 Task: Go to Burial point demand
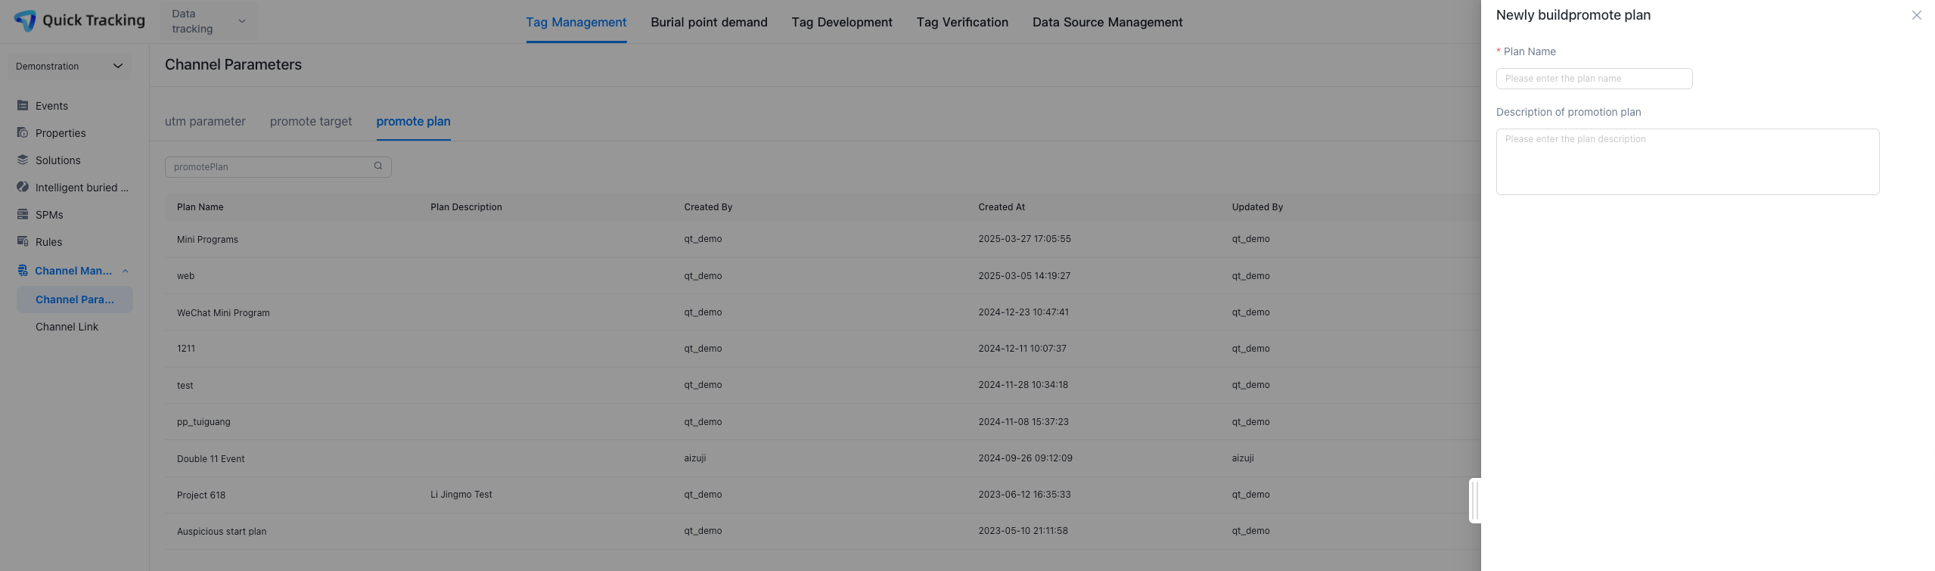pyautogui.click(x=709, y=23)
